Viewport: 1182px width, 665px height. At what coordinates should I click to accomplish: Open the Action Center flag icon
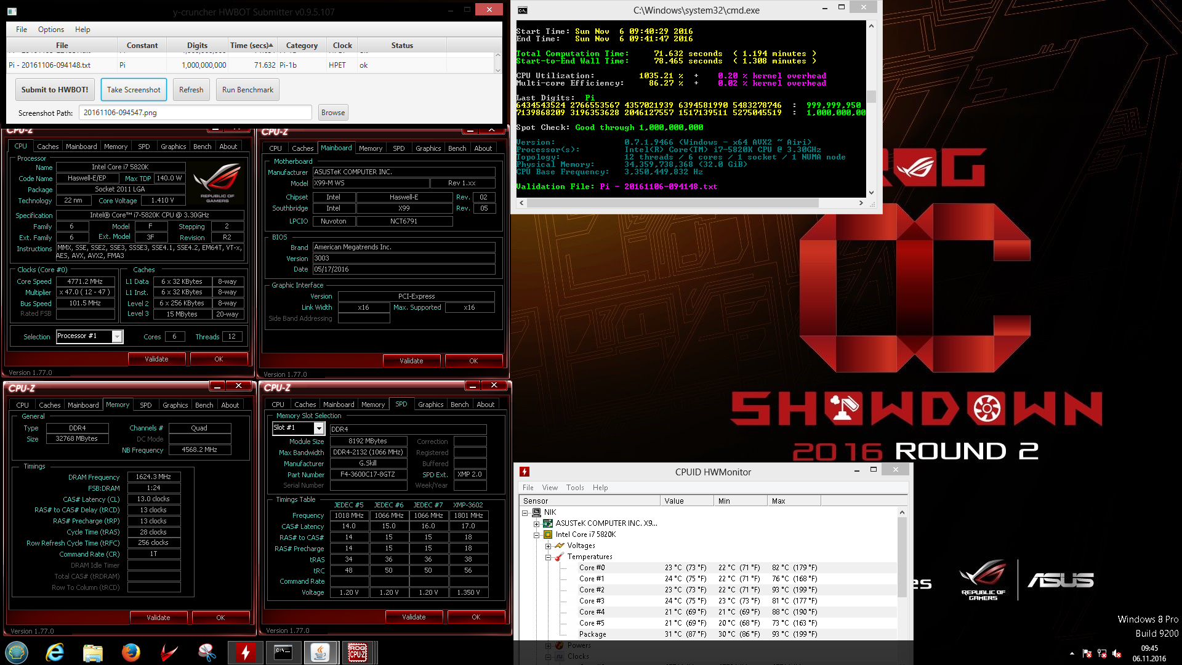(1087, 654)
